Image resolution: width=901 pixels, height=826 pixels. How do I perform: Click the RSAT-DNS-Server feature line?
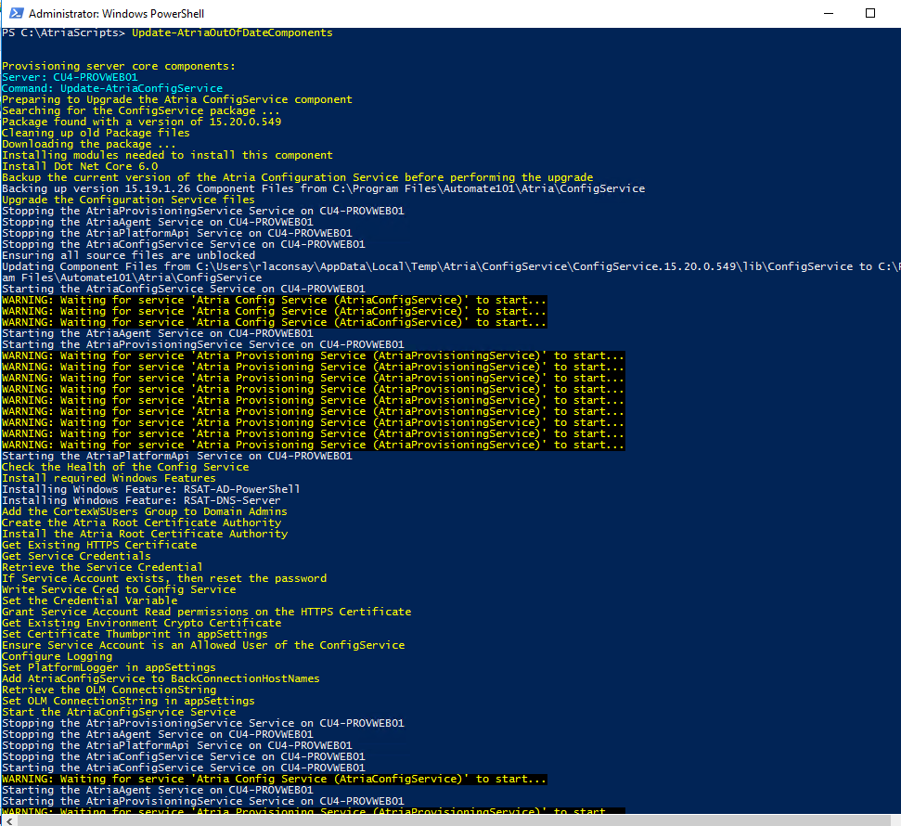click(x=141, y=500)
